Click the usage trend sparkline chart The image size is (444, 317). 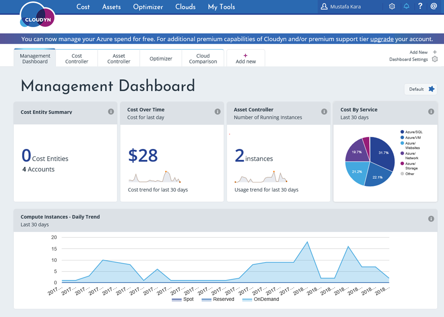(261, 176)
